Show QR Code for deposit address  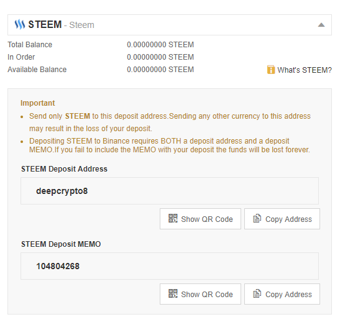[x=200, y=219]
